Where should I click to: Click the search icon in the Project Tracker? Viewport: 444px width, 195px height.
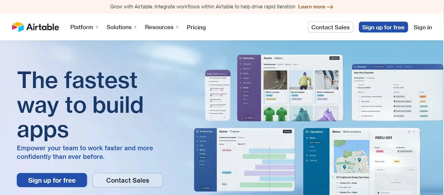point(224,118)
